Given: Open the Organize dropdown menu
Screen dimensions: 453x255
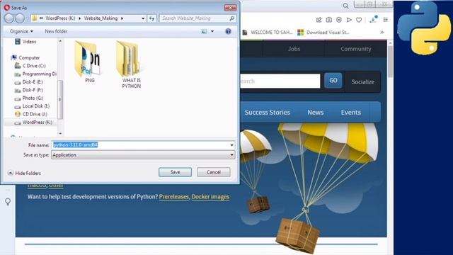Looking at the screenshot, I should click(21, 31).
